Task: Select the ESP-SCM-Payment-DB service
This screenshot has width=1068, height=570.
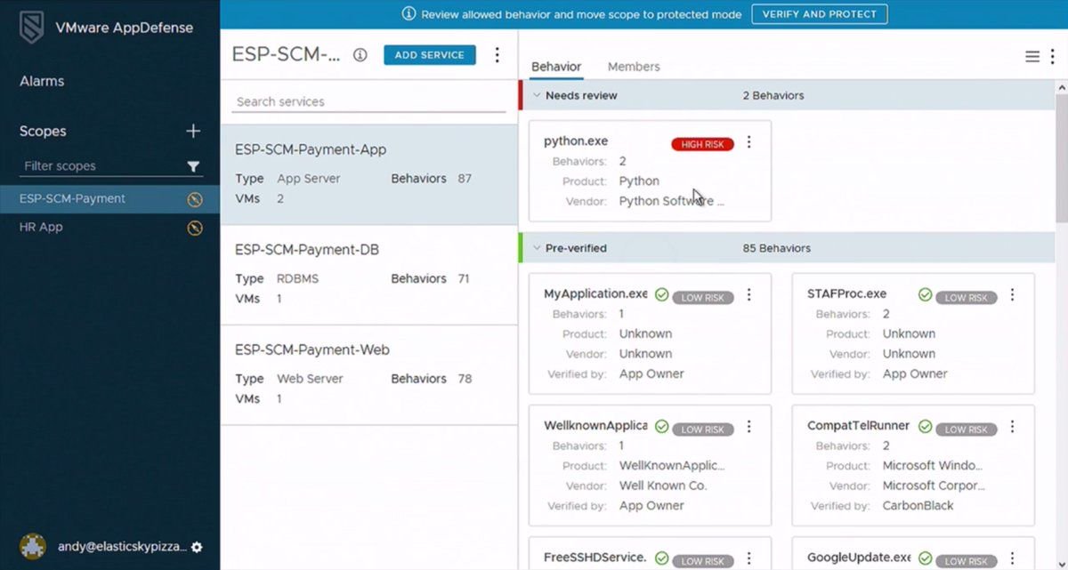Action: pos(368,274)
